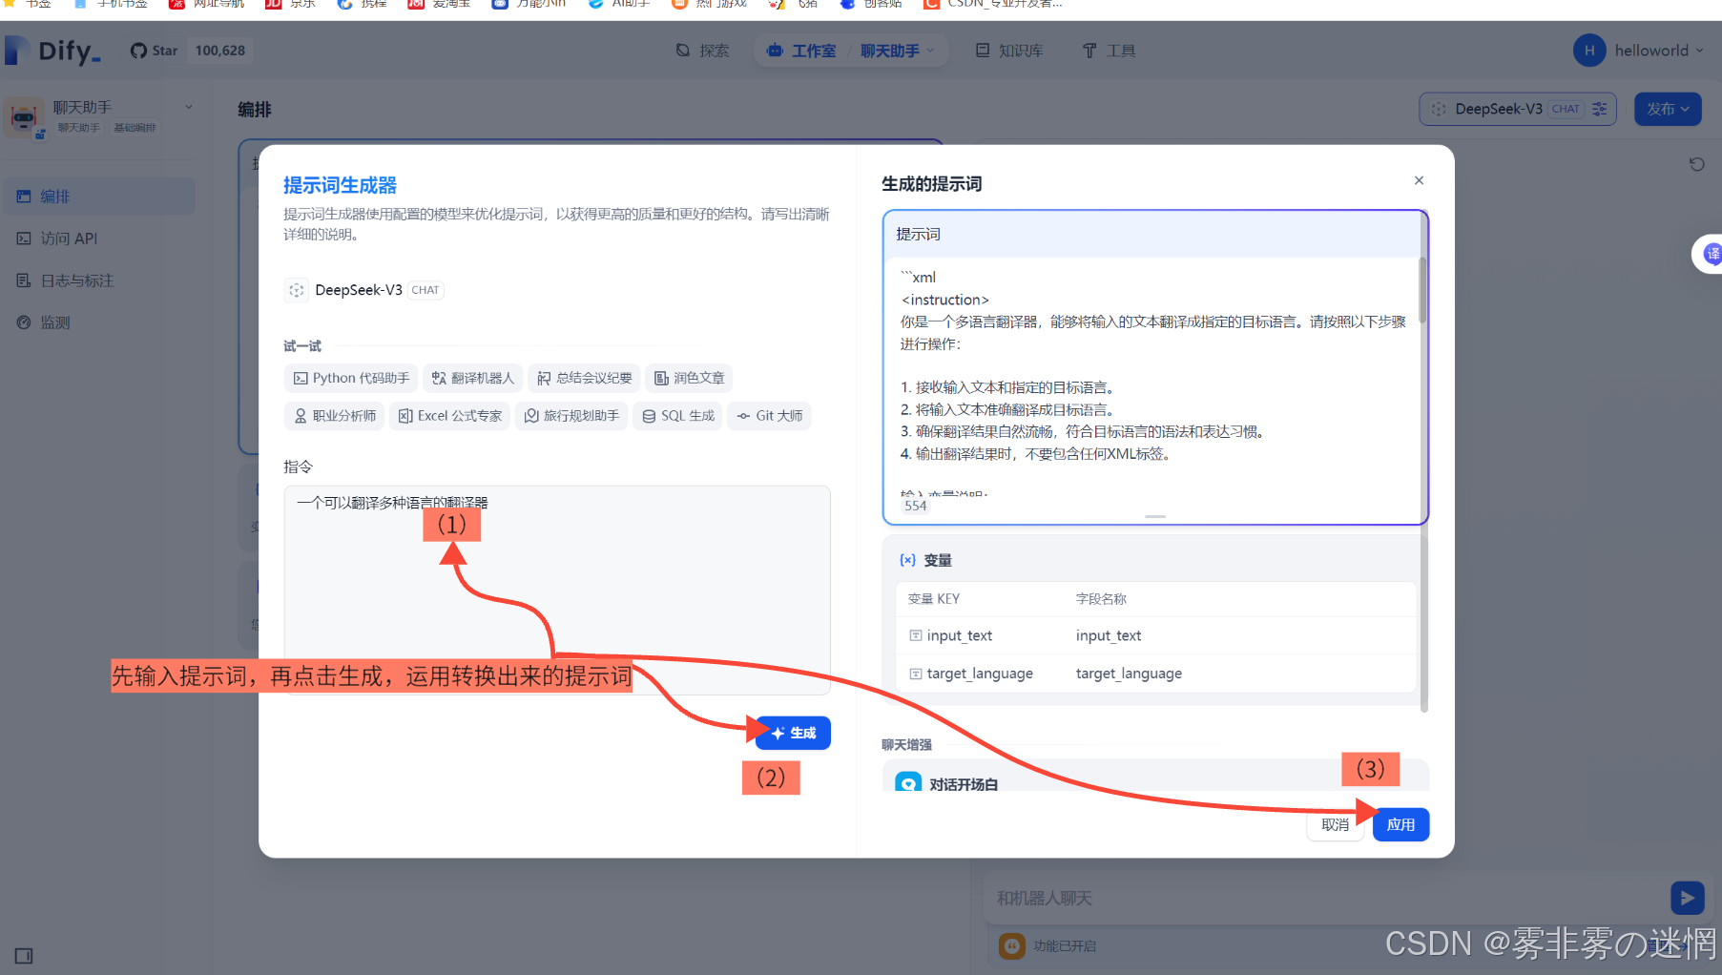Try the 翻译机器人 template
Viewport: 1722px width, 975px height.
click(x=473, y=378)
